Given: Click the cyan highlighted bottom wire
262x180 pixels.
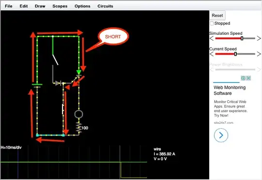Looking at the screenshot, I should (50, 135).
